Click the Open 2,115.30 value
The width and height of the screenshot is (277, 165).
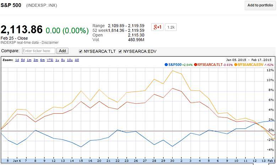[x=136, y=35]
